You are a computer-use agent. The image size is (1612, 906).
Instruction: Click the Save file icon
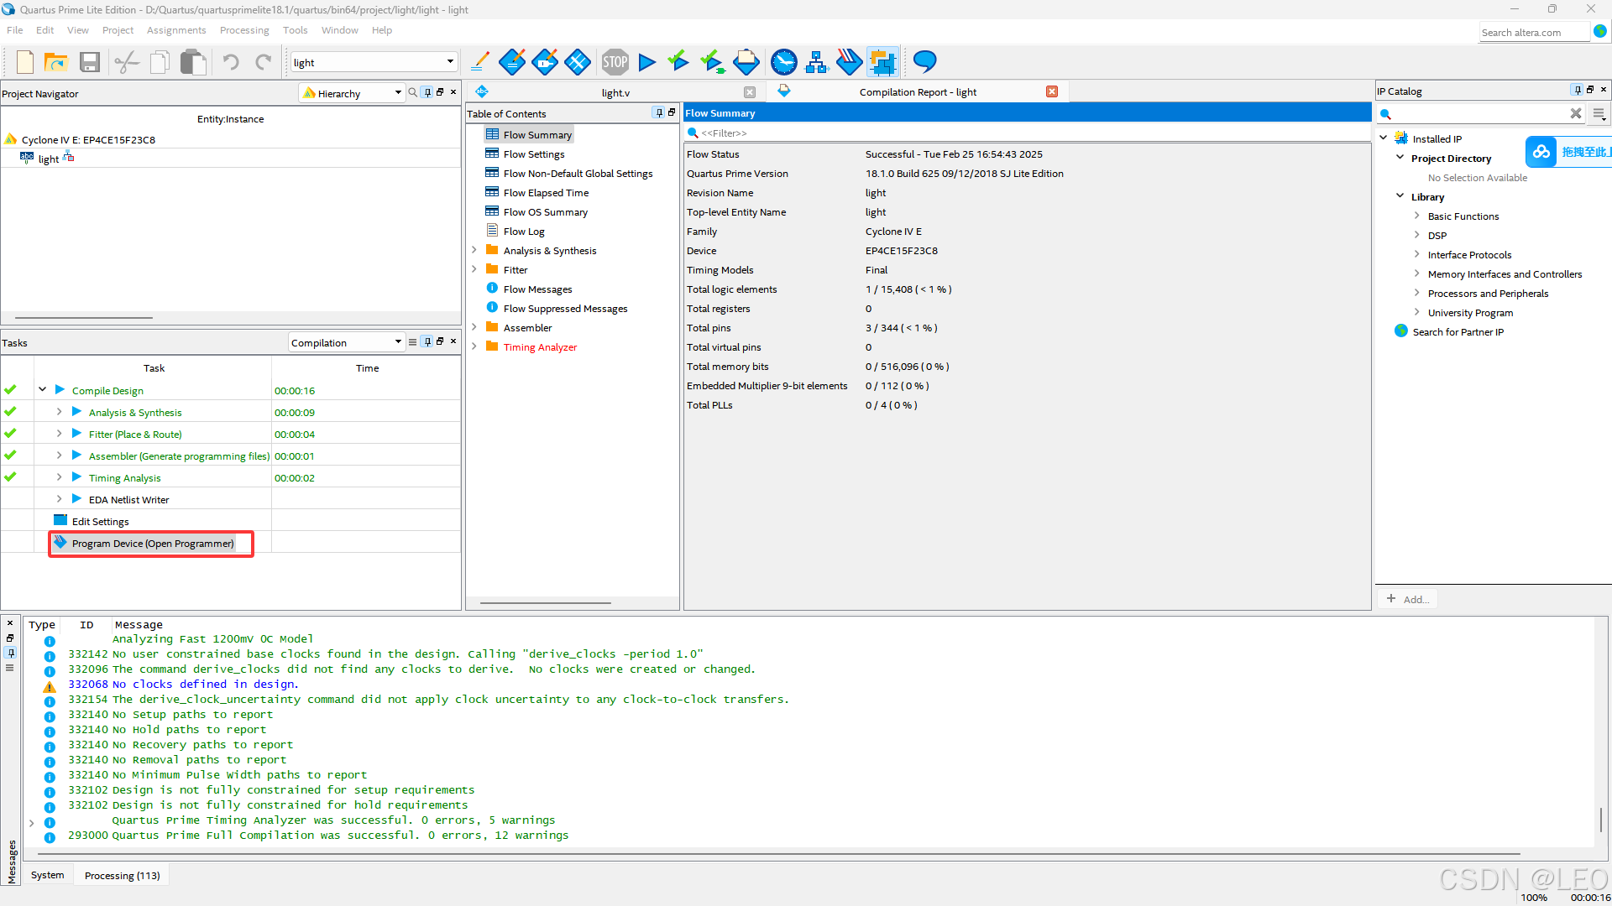(90, 62)
